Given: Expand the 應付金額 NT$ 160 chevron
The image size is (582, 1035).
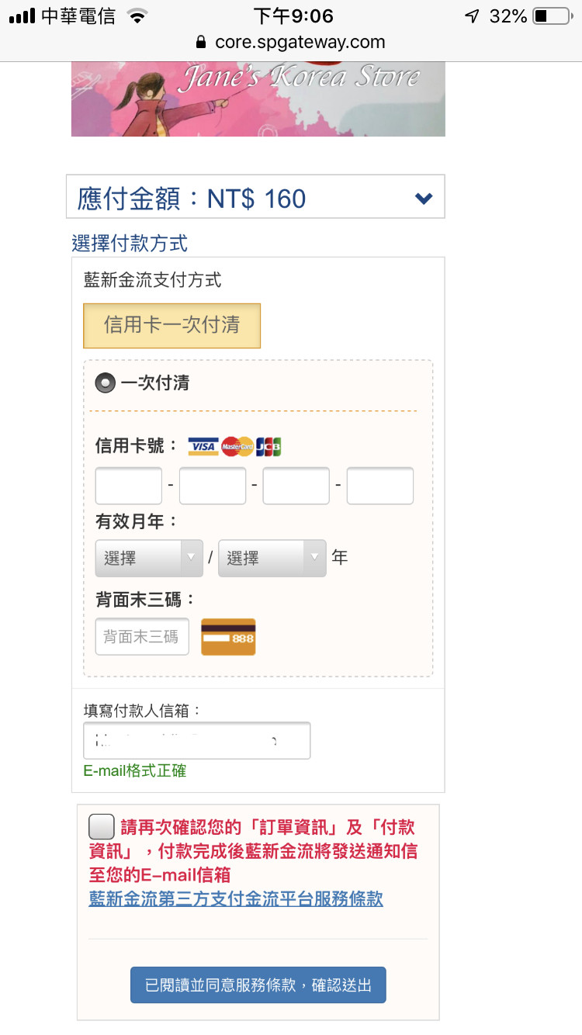Looking at the screenshot, I should tap(424, 199).
